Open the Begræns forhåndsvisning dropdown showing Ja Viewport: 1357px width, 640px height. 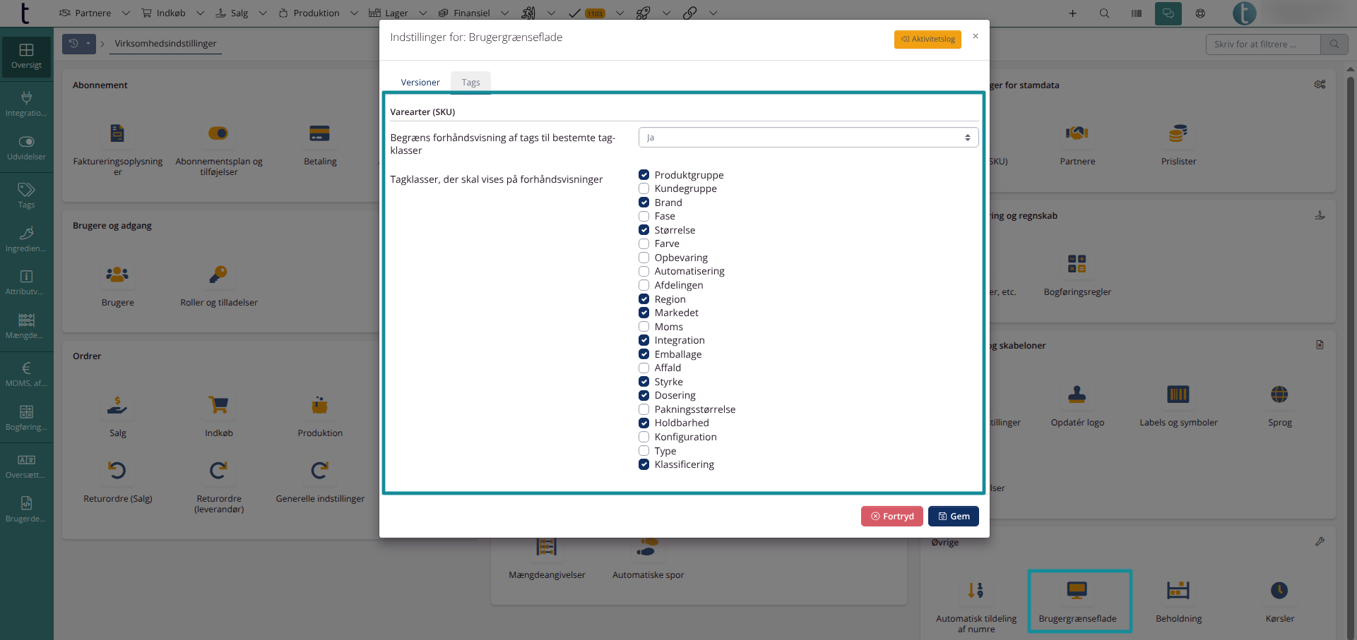pos(808,138)
